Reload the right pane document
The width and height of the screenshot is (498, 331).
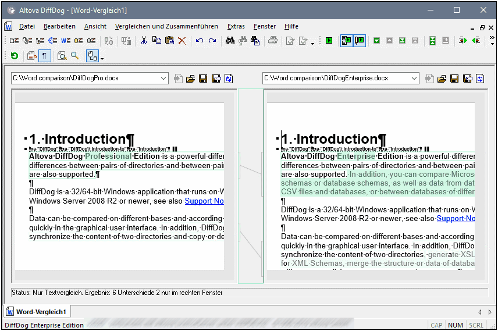pos(480,79)
